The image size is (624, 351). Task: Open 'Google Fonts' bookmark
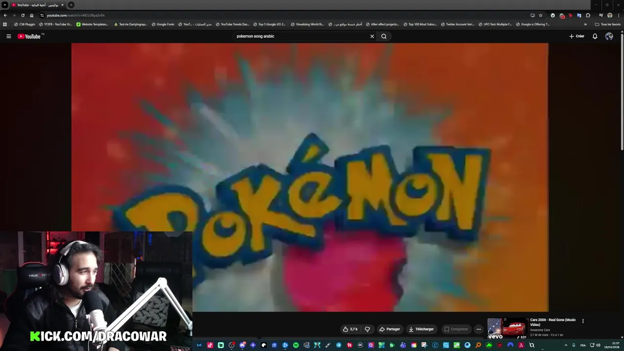[x=163, y=24]
